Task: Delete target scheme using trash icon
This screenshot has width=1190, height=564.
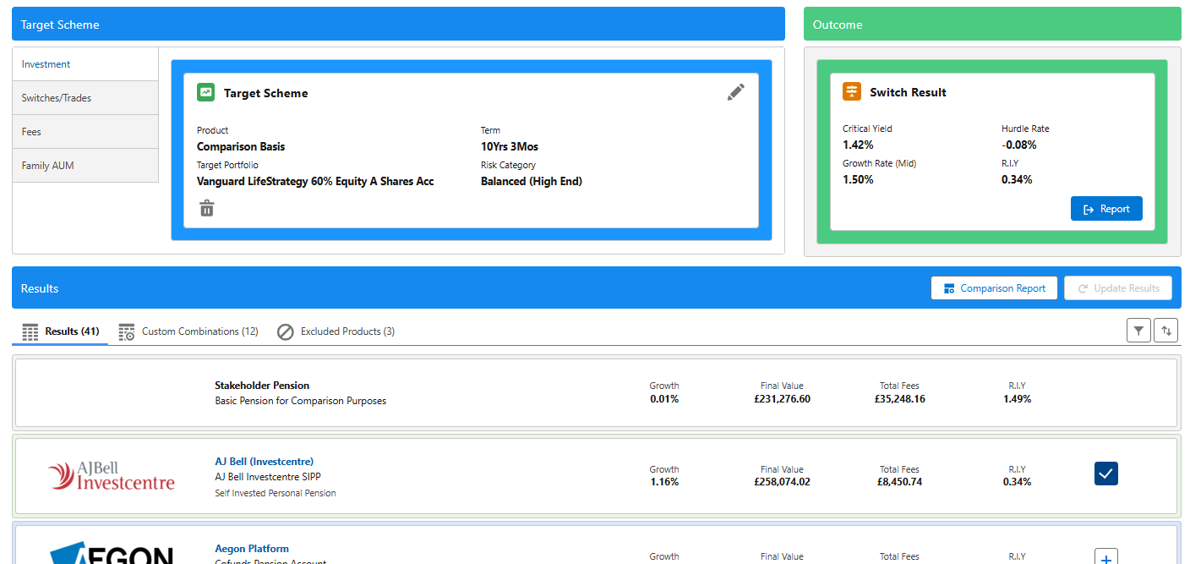Action: 206,208
